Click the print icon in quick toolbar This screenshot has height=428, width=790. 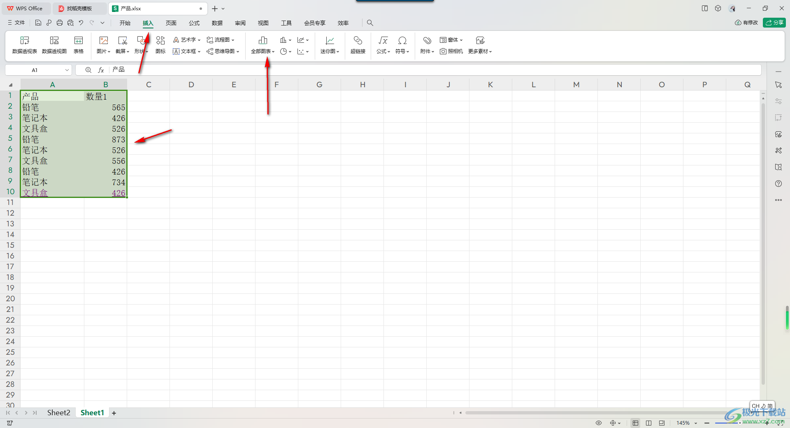[x=60, y=23]
